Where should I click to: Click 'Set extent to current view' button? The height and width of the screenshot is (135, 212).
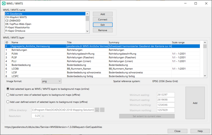[x=147, y=116]
